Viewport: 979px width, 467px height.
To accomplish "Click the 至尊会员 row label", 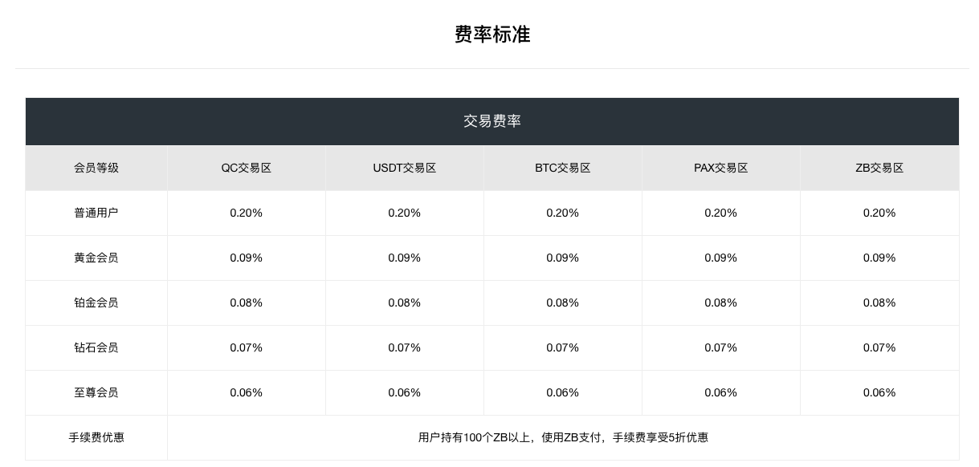I will coord(96,392).
